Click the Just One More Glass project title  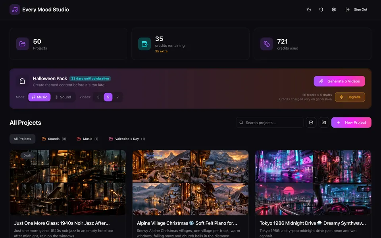point(62,223)
